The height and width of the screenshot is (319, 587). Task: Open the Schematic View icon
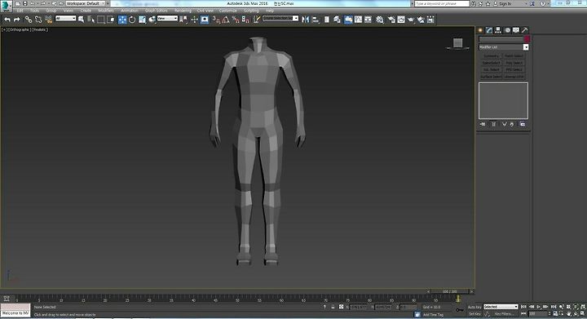coord(368,20)
